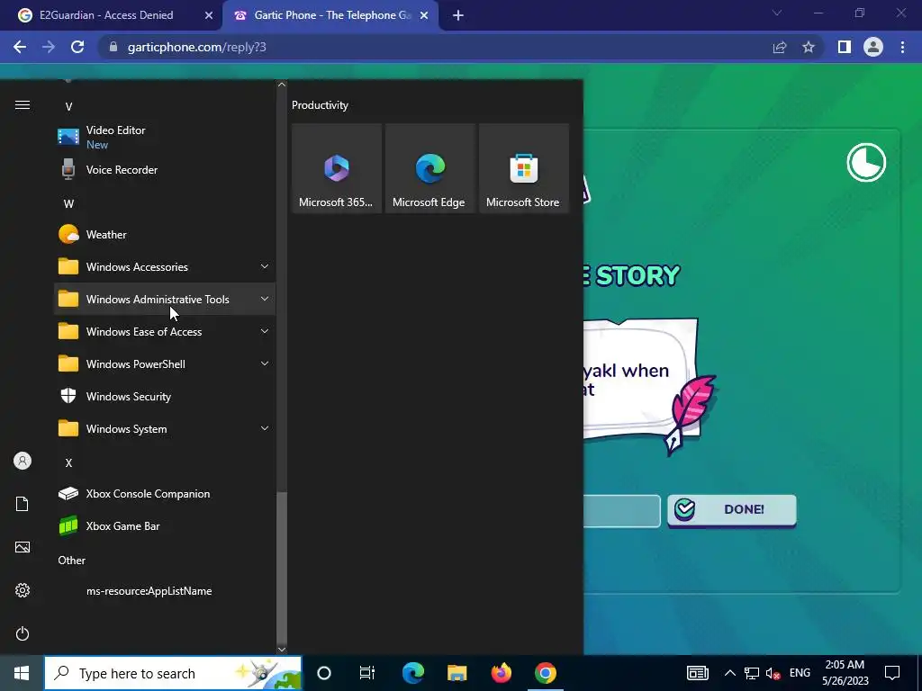Screen dimensions: 922x691
Task: Expand Windows PowerShell folder
Action: [165, 364]
